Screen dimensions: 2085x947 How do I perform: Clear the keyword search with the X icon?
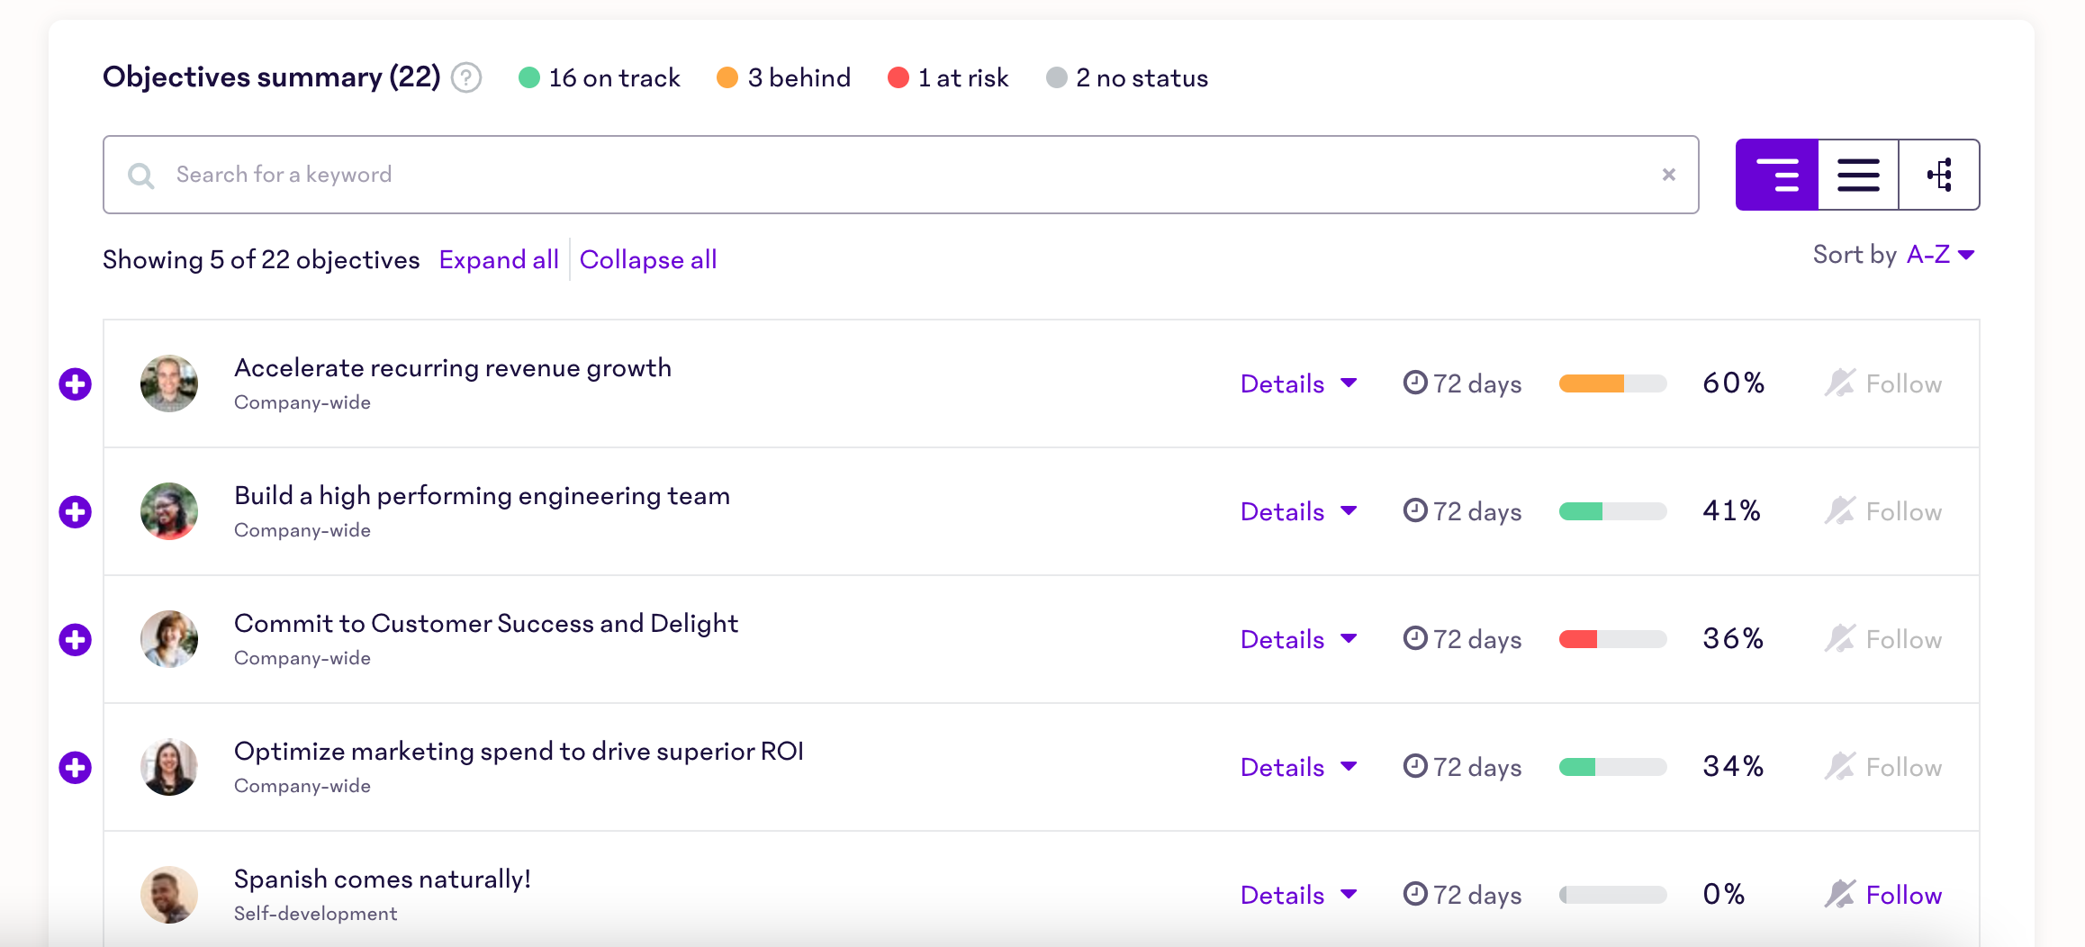click(x=1668, y=175)
